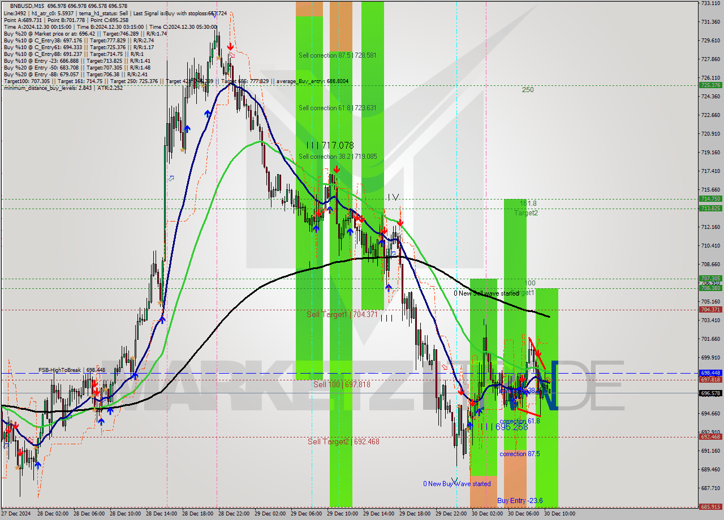The width and height of the screenshot is (724, 520).
Task: Select the 'Sell Target1 | 704.371' label
Action: (x=342, y=314)
